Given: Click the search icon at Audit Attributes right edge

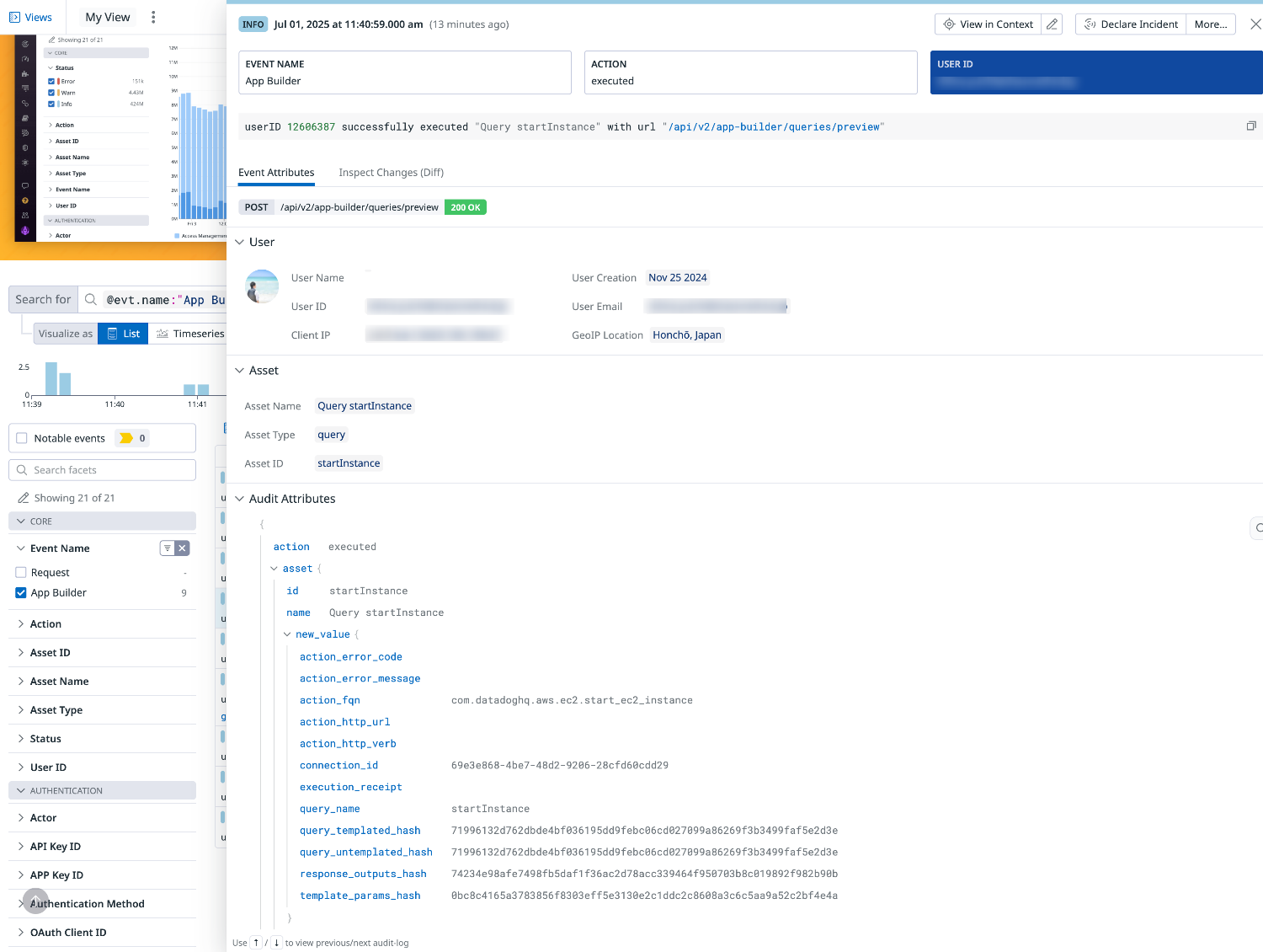Looking at the screenshot, I should [x=1258, y=528].
